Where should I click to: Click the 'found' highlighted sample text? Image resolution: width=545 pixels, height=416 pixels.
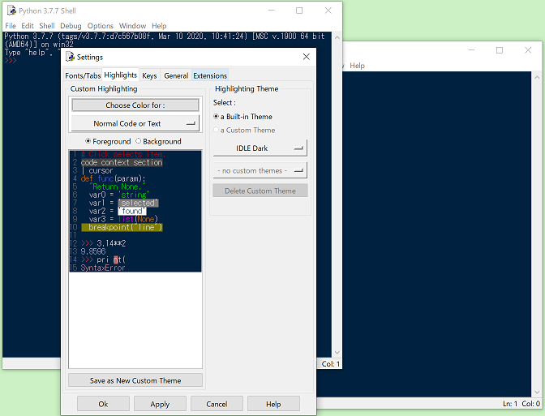(131, 211)
